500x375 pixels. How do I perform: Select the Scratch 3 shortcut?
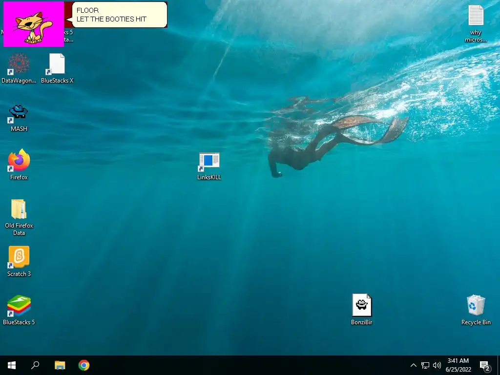(19, 261)
